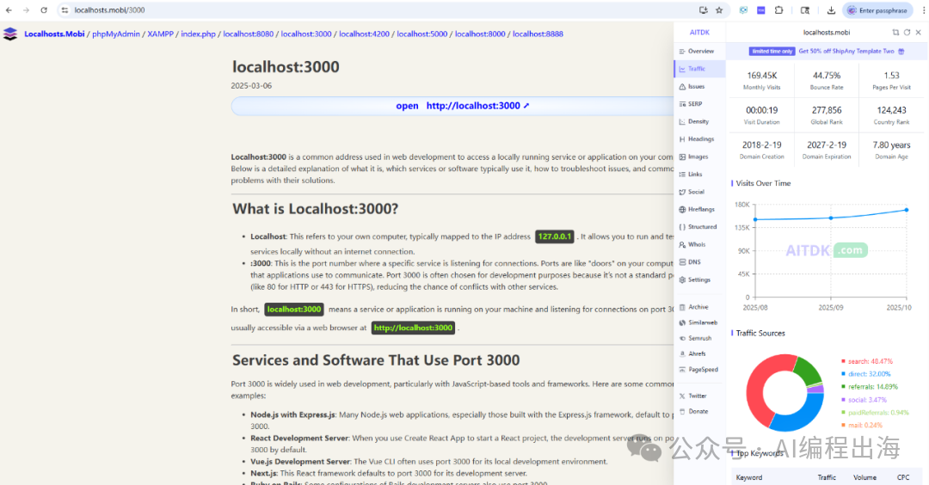Open the XAMPP nav link
Screen dimensions: 929x485
tap(161, 34)
